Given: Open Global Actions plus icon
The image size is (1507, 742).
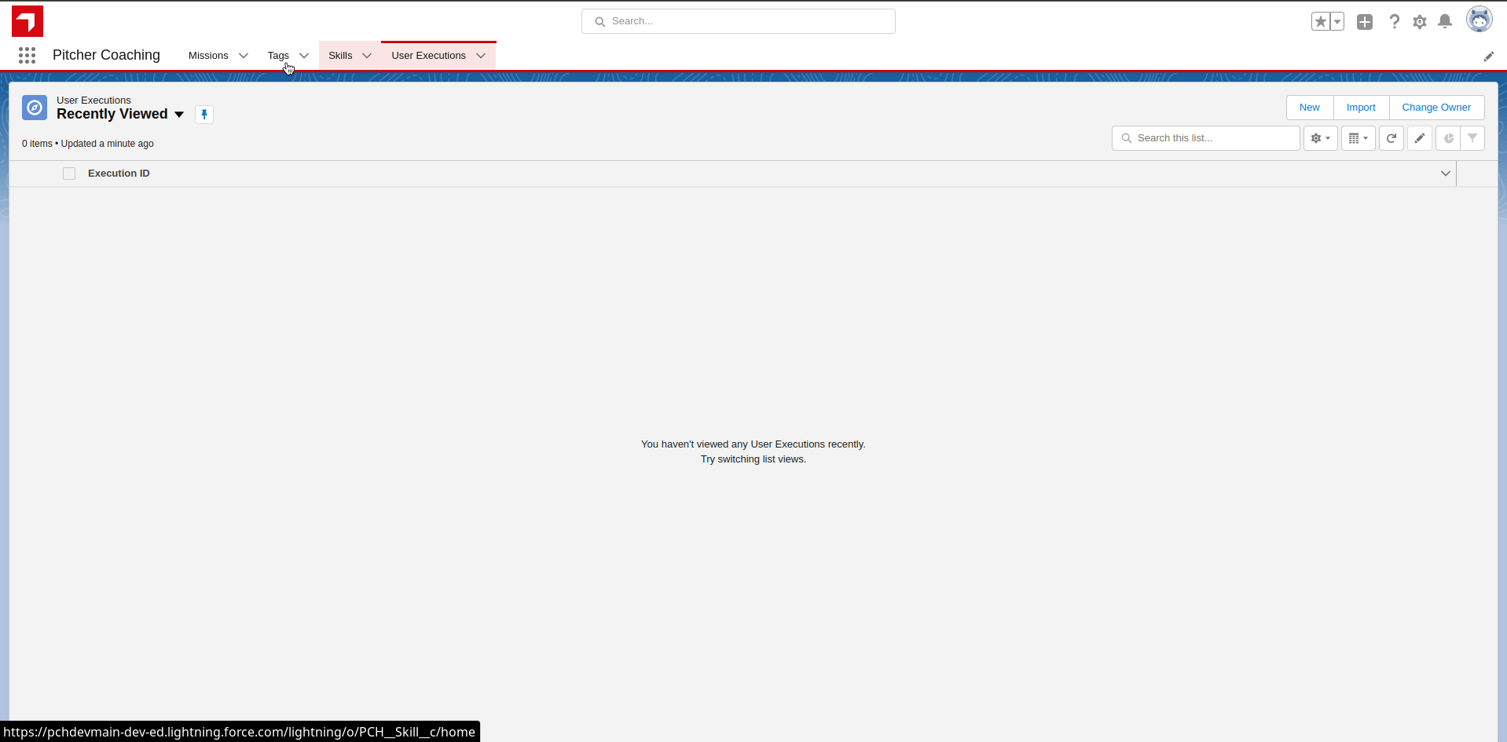Looking at the screenshot, I should tap(1365, 22).
